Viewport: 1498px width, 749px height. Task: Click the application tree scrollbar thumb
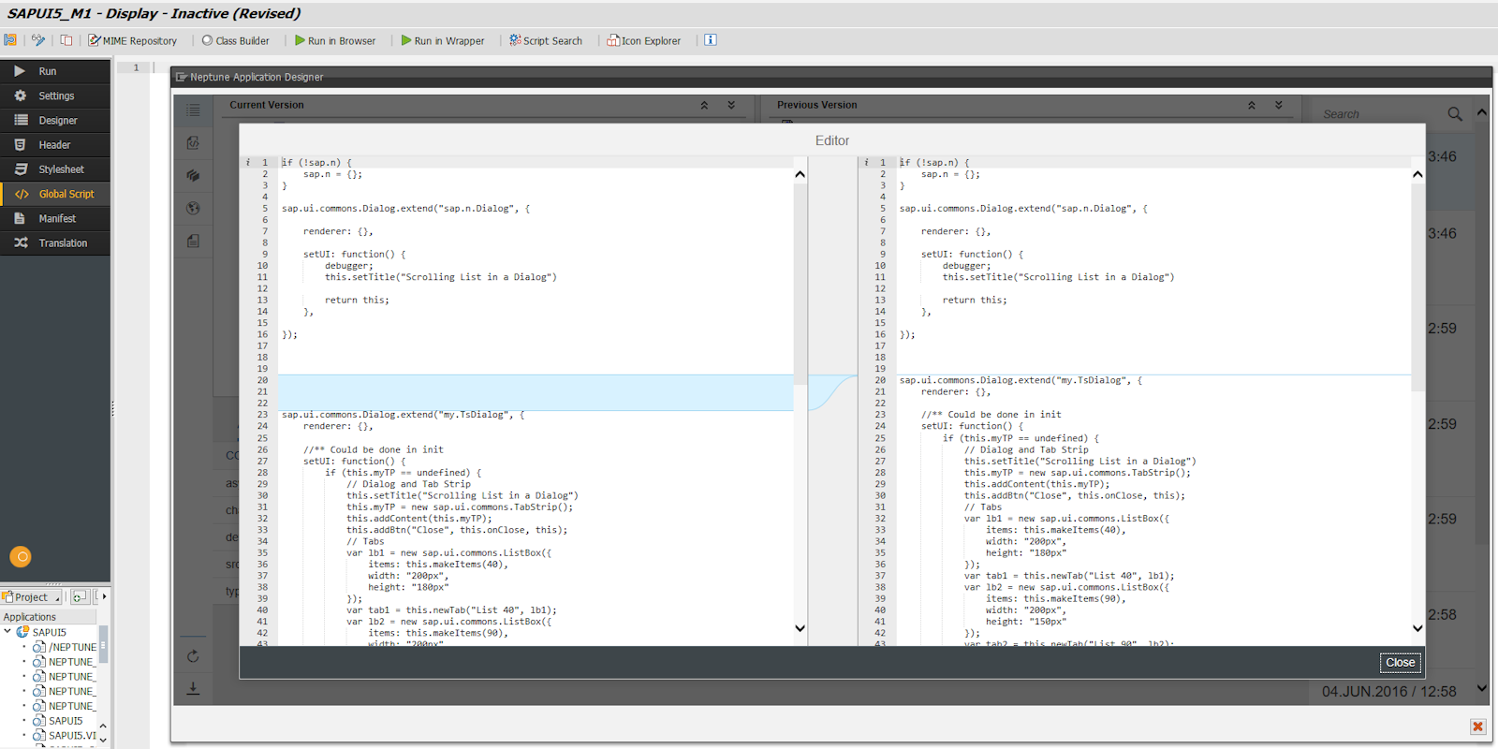(103, 644)
